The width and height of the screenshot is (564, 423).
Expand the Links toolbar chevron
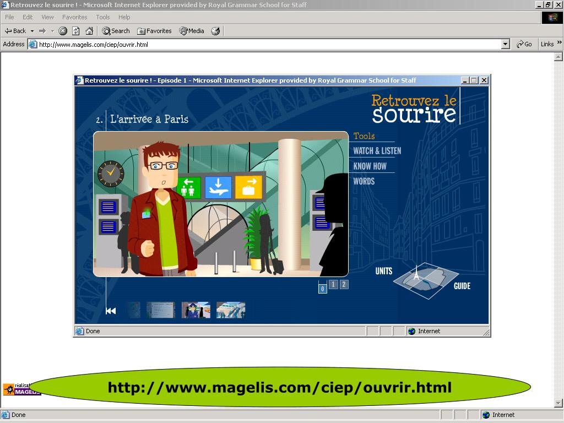(x=560, y=42)
